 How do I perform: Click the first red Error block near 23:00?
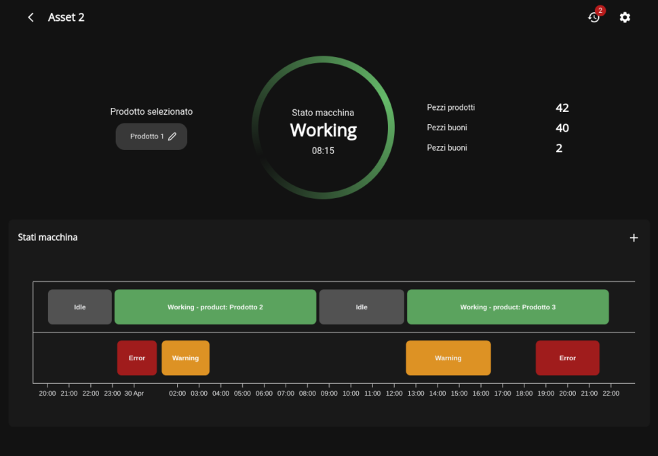tap(137, 358)
